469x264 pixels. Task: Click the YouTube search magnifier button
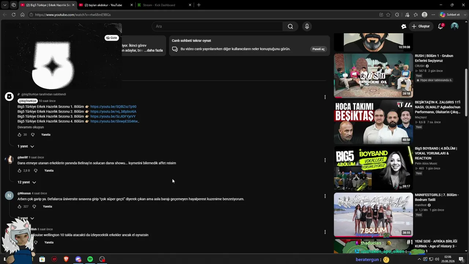290,26
